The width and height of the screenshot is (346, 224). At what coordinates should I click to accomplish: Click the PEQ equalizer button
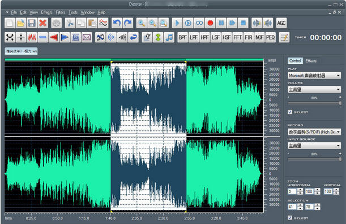click(271, 37)
